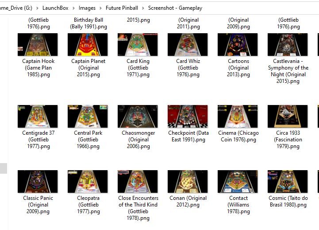Click Screenshot - Gameplay in address bar
Screen dimensions: 319x230
(175, 8)
